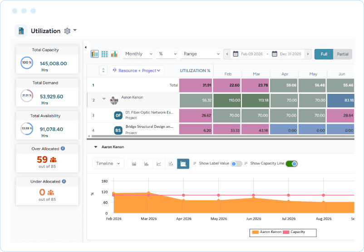Click the Total Availability 53.88% progress ring
Image resolution: width=364 pixels, height=252 pixels.
click(27, 128)
